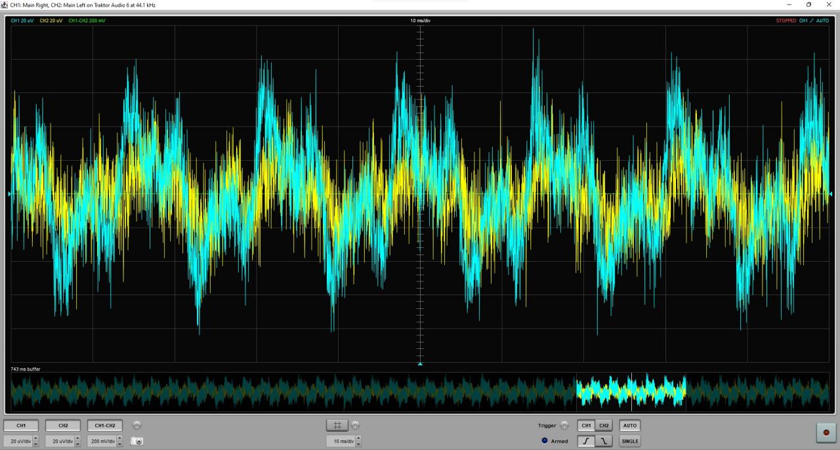Select rising edge trigger slope
Viewport: 840px width, 450px height.
point(587,441)
